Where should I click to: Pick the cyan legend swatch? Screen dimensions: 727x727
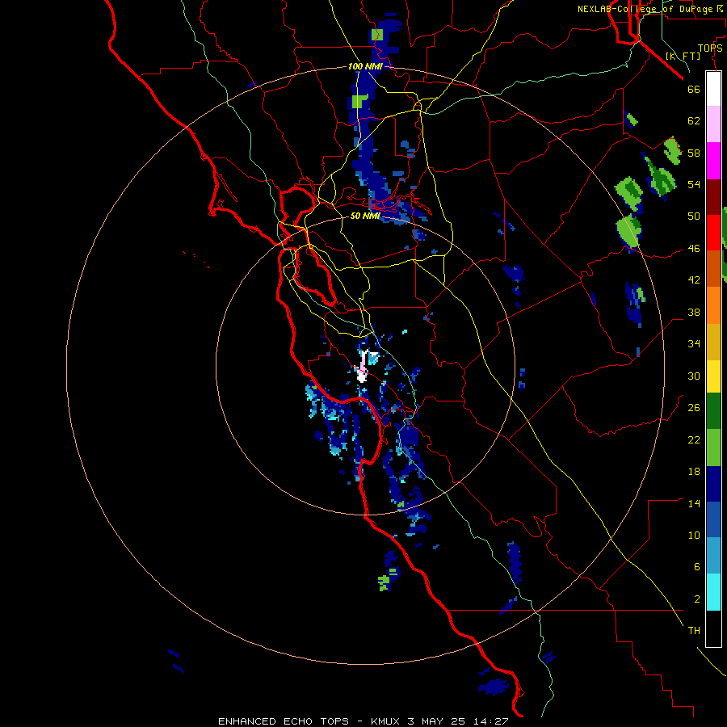click(x=713, y=592)
